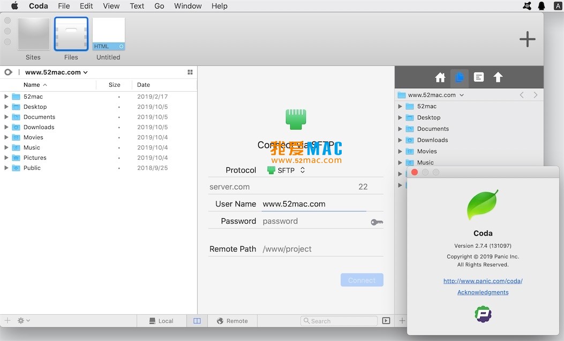Expand the sidebar Desktop folder

tap(400, 117)
